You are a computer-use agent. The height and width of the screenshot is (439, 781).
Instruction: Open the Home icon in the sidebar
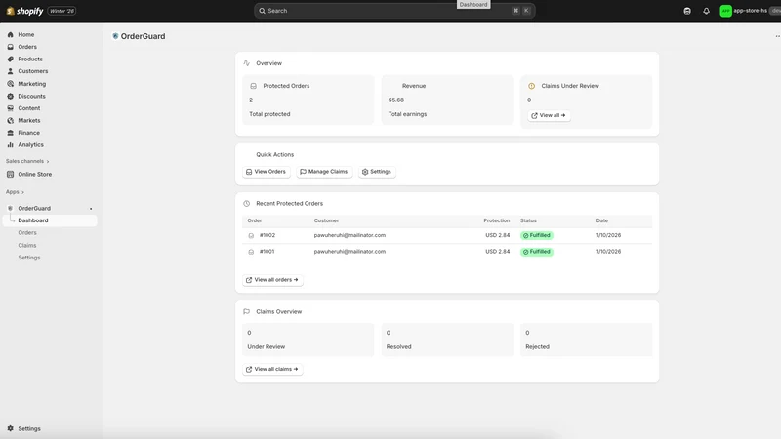[x=11, y=34]
